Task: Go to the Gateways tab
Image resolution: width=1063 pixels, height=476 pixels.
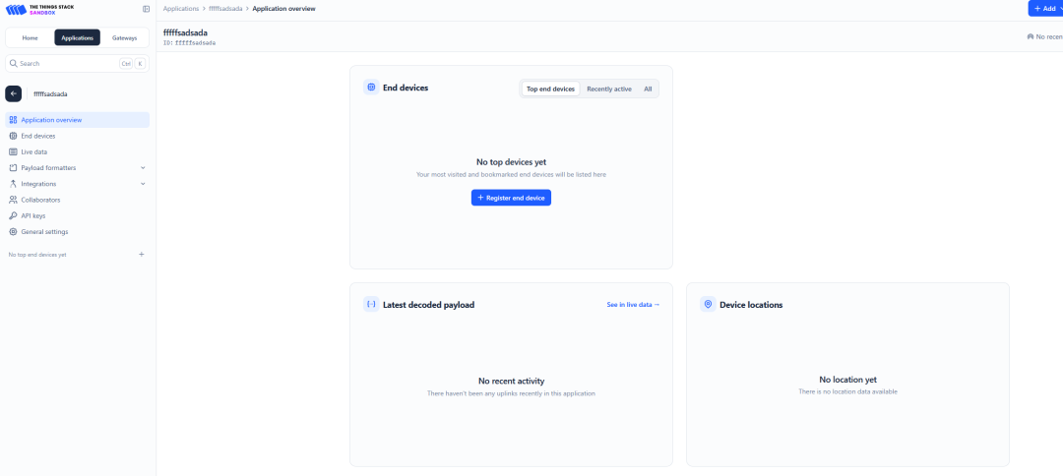Action: 125,38
